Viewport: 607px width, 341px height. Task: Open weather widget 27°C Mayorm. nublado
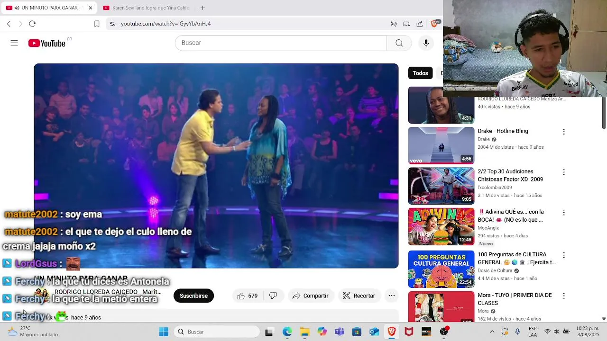pyautogui.click(x=32, y=332)
